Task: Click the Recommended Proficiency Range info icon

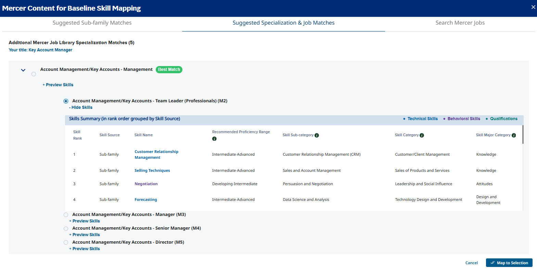Action: [214, 139]
